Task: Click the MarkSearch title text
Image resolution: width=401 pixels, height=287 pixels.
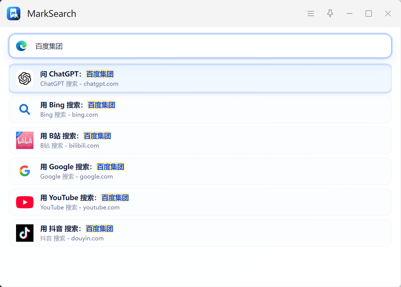Action: (52, 14)
